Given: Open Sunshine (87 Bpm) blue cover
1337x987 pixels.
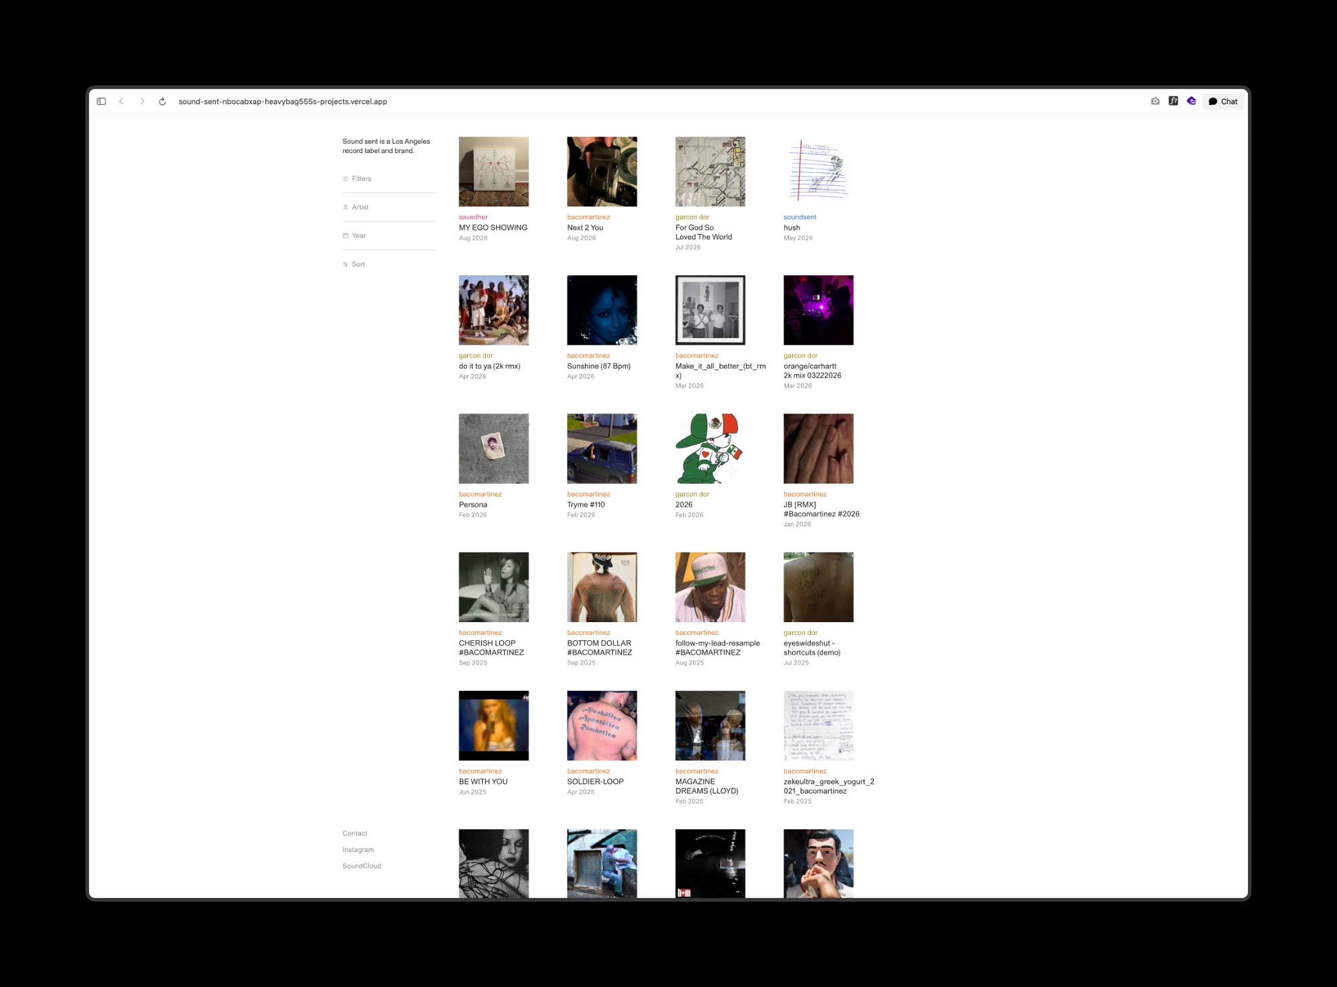Looking at the screenshot, I should (x=602, y=310).
